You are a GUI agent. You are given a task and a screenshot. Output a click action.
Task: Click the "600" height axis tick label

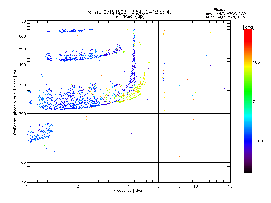tap(22, 36)
